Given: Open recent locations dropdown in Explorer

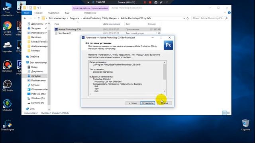Looking at the screenshot, I should coord(35,18).
